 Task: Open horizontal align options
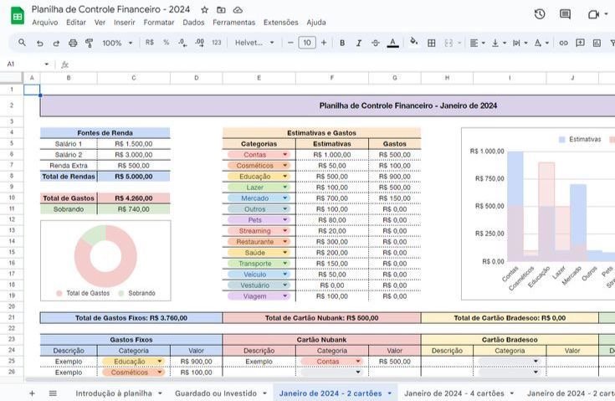coord(477,43)
